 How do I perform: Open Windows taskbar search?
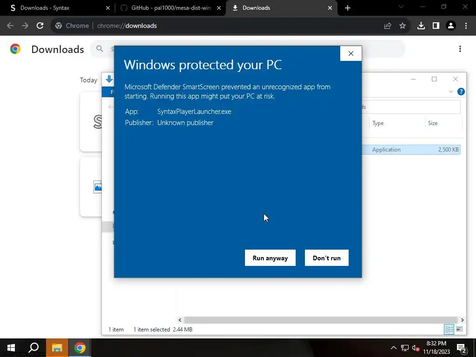[x=33, y=348]
